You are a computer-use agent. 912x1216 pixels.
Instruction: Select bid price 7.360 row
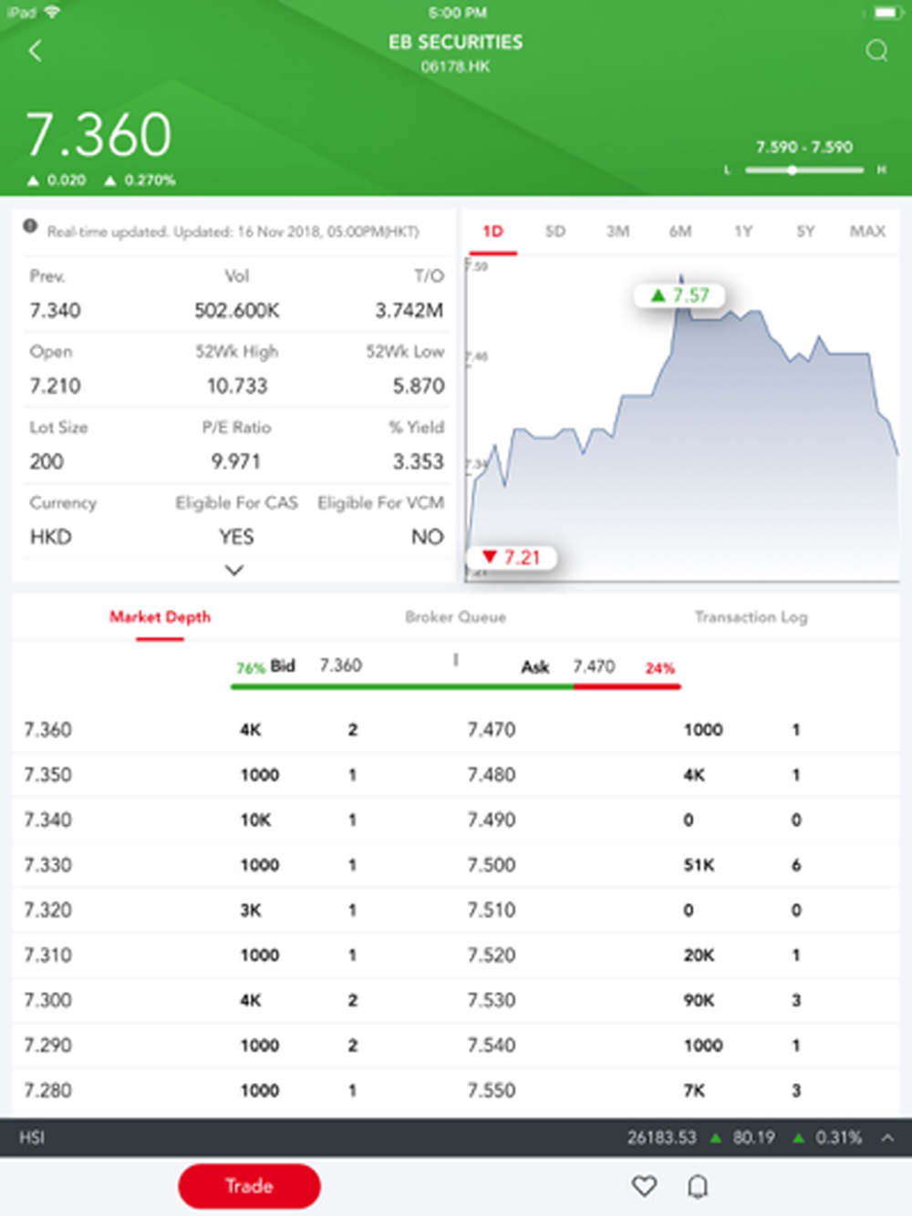point(233,730)
